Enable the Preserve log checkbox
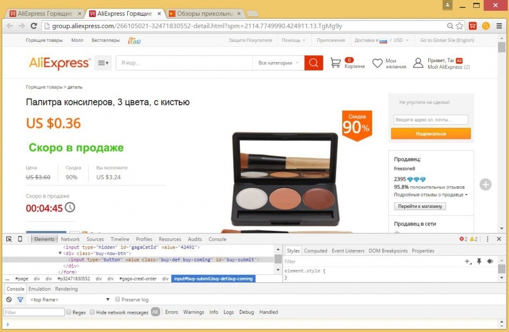The height and width of the screenshot is (332, 509). click(118, 299)
